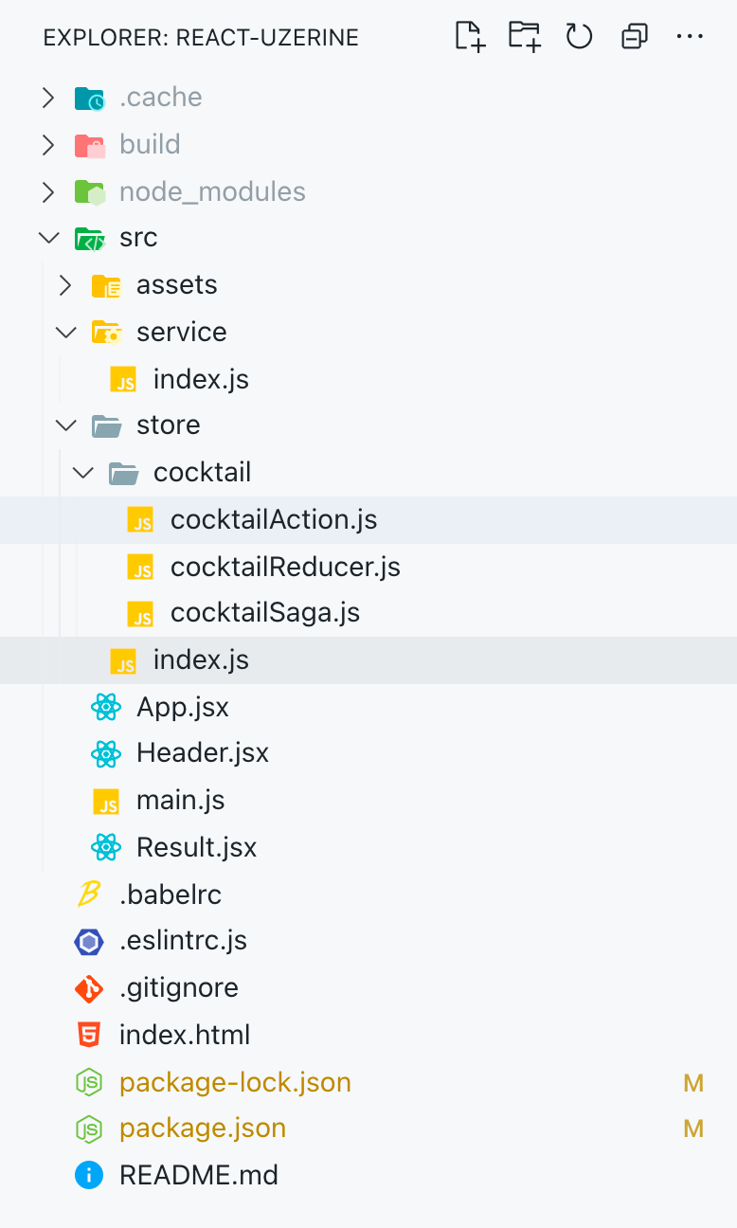Click the New Folder icon
Image resolution: width=737 pixels, height=1228 pixels.
(524, 37)
